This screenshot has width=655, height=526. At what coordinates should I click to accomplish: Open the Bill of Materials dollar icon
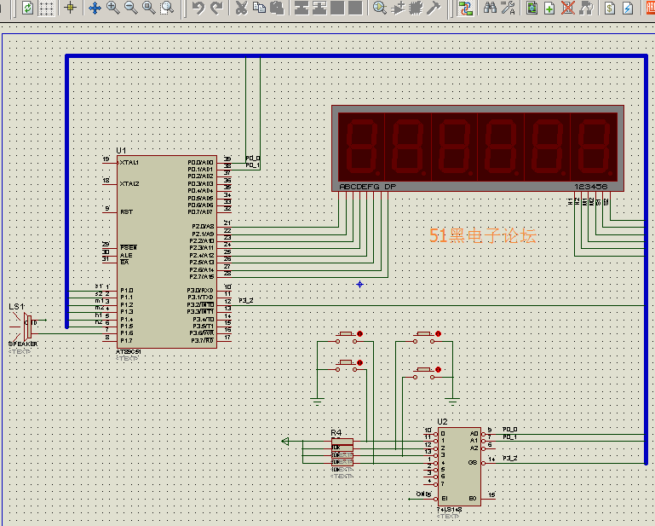[x=610, y=8]
